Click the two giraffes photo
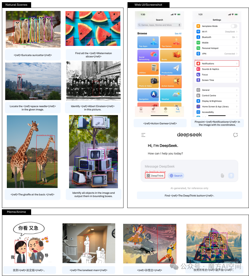The height and width of the screenshot is (276, 249). [32, 152]
